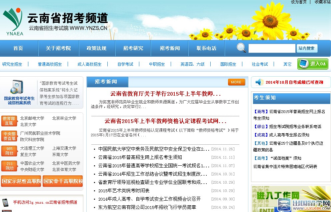Select the 自学考试 category link

(x=125, y=64)
